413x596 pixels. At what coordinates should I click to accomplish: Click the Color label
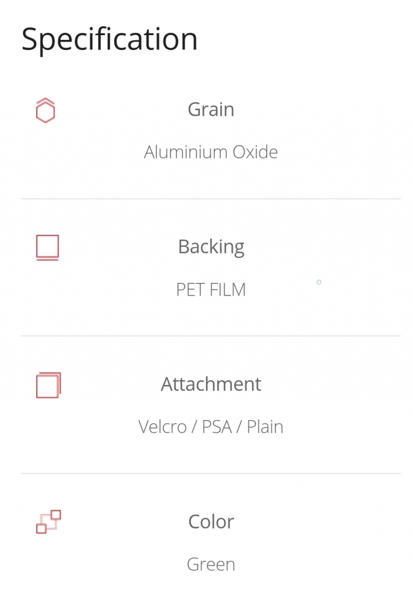[211, 521]
